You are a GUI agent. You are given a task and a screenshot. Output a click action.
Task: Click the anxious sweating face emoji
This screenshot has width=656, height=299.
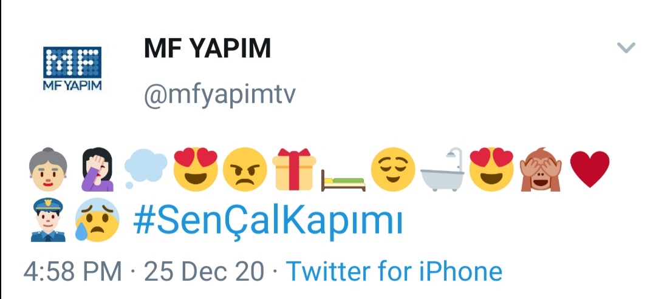pos(97,220)
